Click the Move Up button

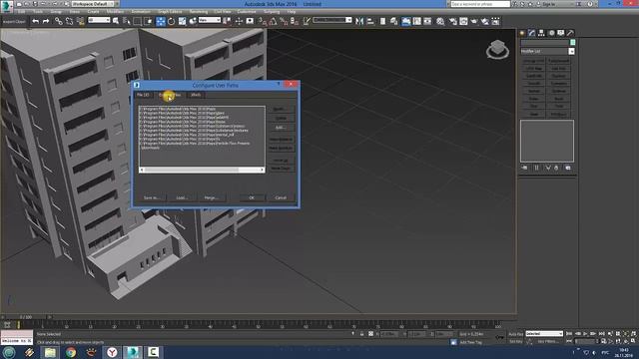pyautogui.click(x=281, y=161)
